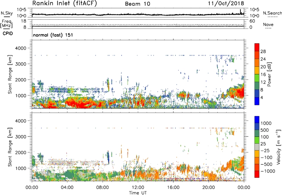Image resolution: width=282 pixels, height=195 pixels.
Task: Select the '08:00' time axis label
Action: 103,188
